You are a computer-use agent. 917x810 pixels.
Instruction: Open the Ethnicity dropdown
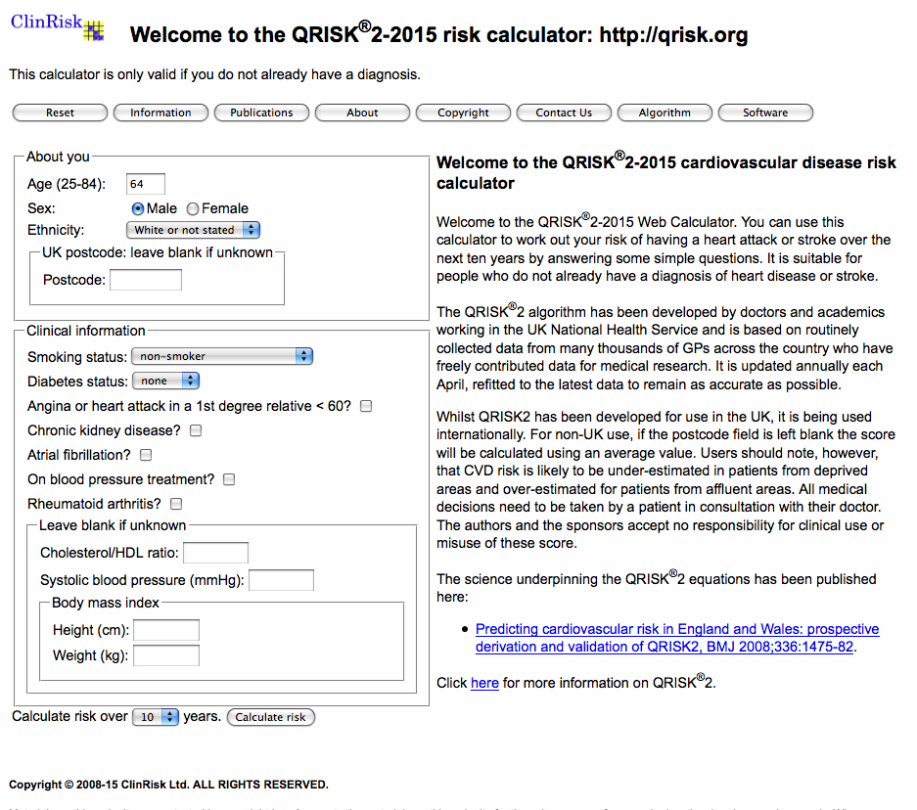pos(193,230)
